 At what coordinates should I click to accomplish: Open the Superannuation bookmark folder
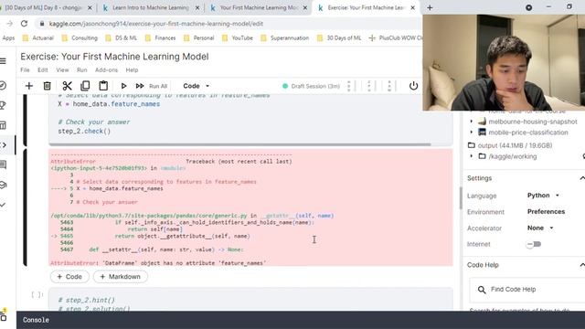click(x=284, y=38)
